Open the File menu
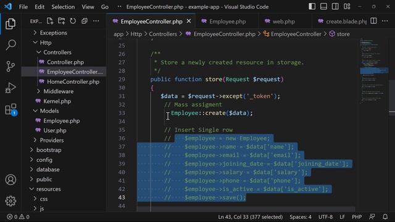This screenshot has height=222, width=395. [23, 7]
